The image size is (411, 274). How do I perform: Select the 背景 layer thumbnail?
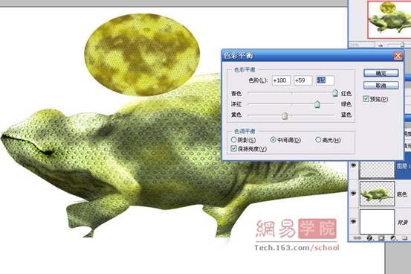click(378, 222)
